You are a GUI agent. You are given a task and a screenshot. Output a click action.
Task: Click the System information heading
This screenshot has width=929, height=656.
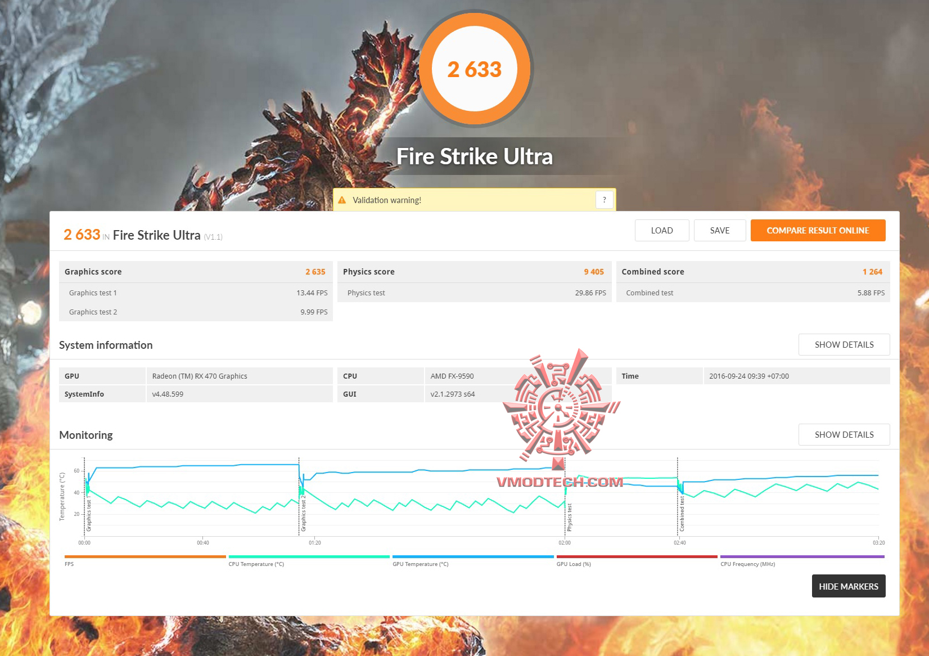(x=106, y=345)
